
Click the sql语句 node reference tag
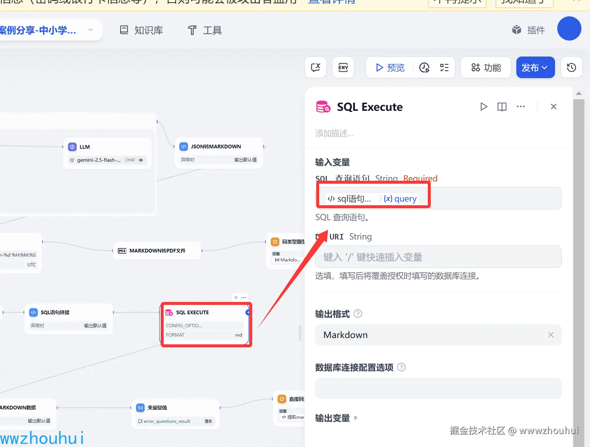pos(349,199)
